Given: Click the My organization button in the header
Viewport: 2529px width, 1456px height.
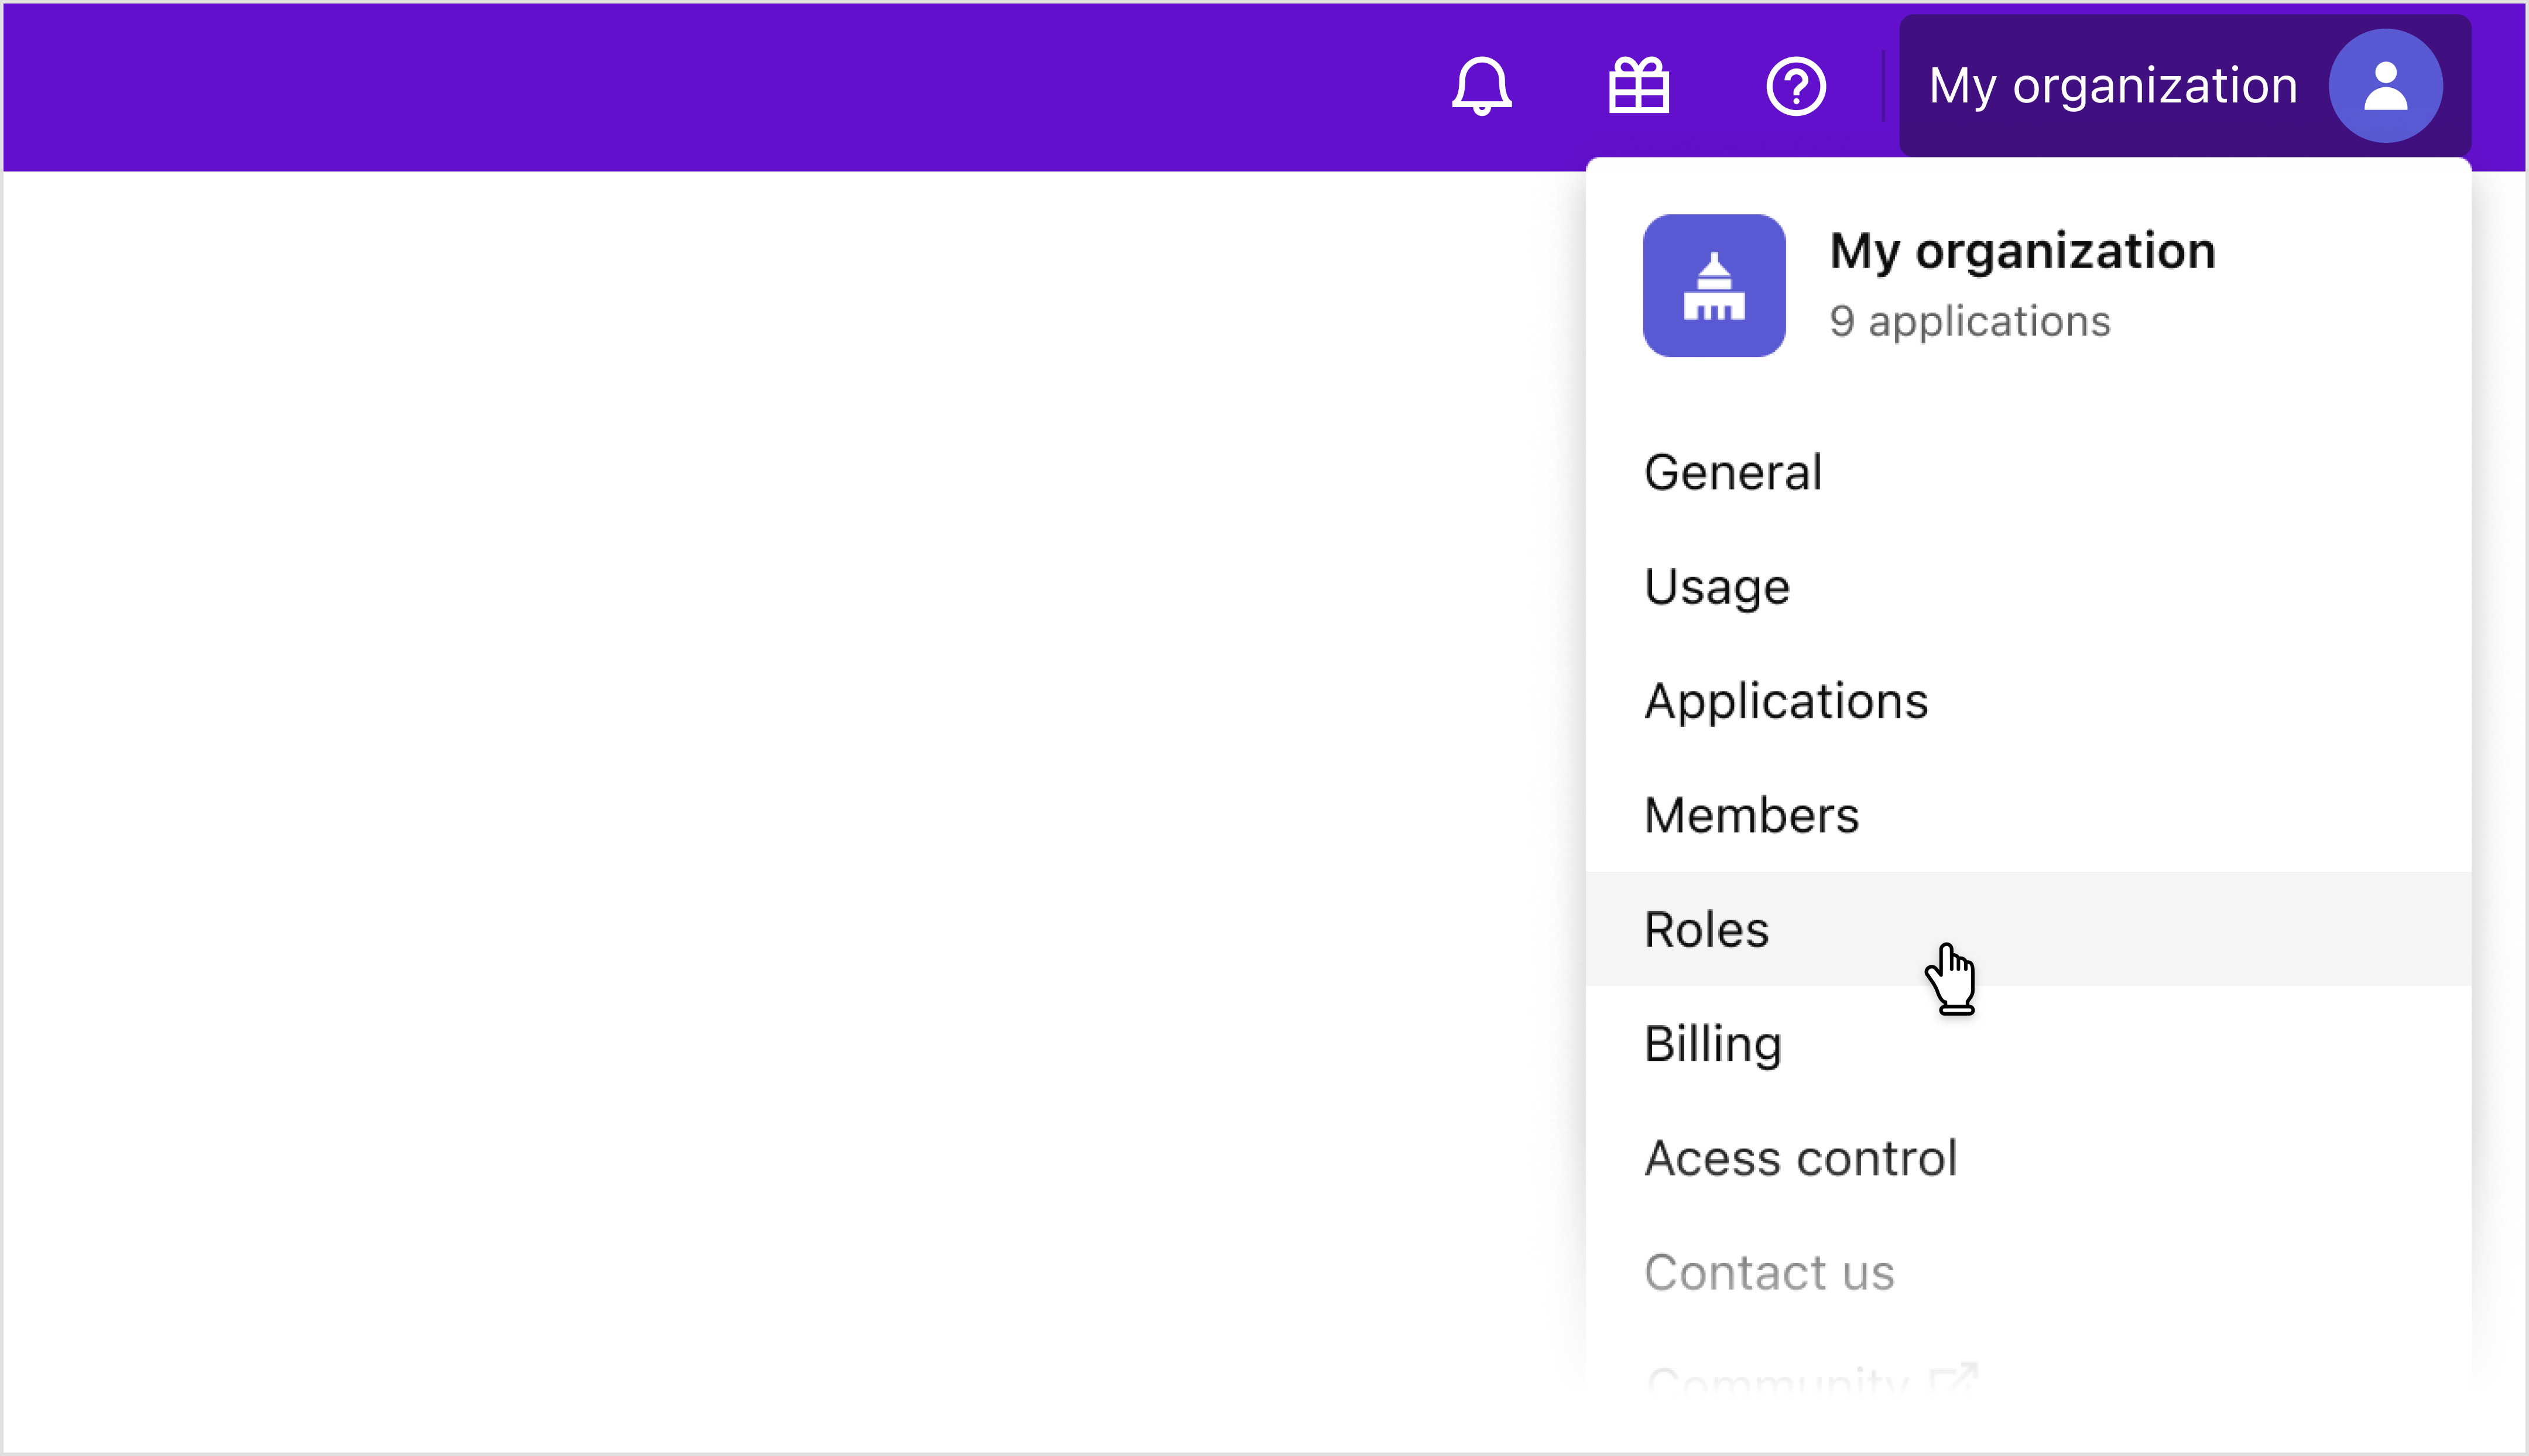Looking at the screenshot, I should pyautogui.click(x=2113, y=85).
